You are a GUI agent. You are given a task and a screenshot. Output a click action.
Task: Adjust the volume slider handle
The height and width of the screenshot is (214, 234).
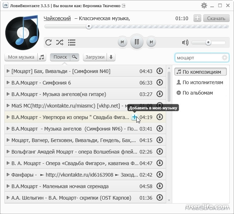point(208,42)
